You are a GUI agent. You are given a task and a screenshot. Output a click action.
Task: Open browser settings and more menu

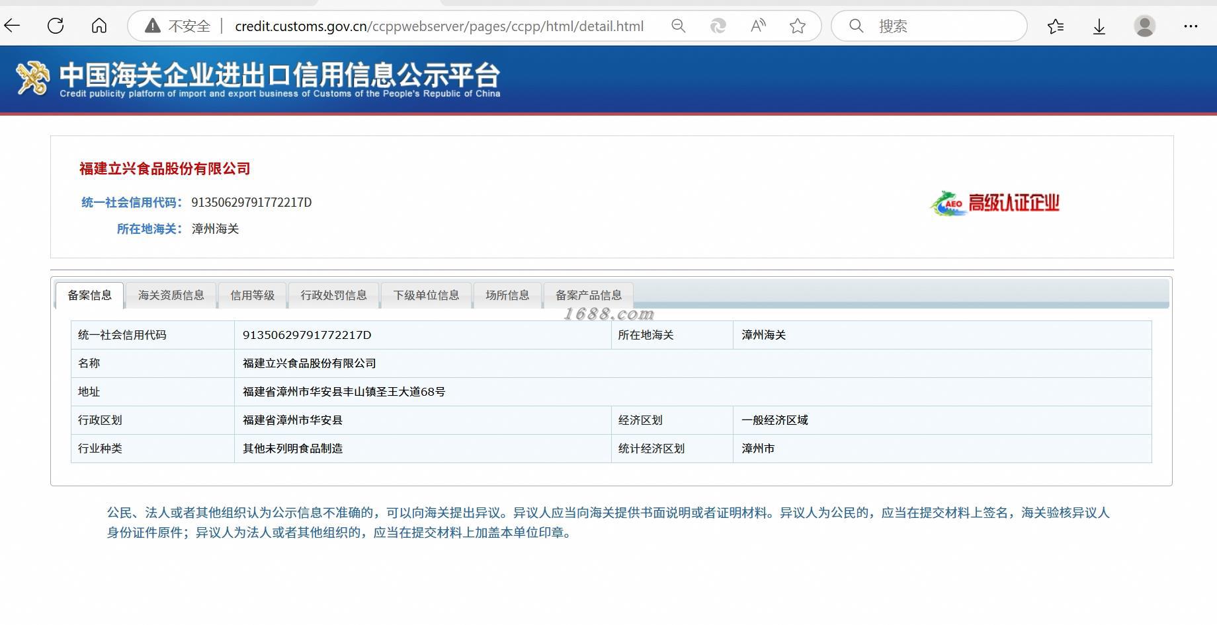(x=1191, y=26)
